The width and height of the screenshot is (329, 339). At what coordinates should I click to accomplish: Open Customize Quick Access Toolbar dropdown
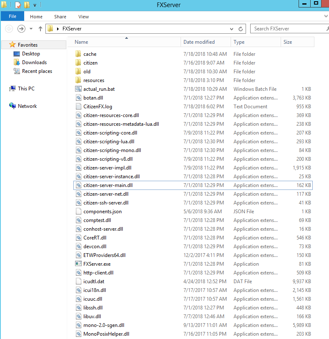(35, 5)
